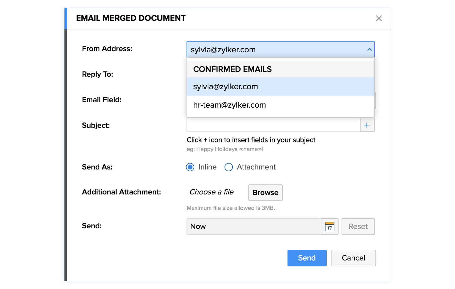Click the "Send As:" label
455x289 pixels.
(97, 167)
